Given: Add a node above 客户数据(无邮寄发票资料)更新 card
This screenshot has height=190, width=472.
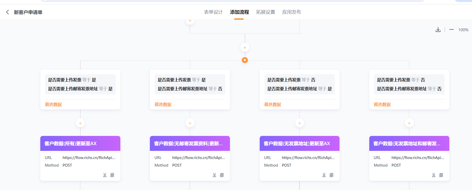Looking at the screenshot, I should tap(190, 123).
